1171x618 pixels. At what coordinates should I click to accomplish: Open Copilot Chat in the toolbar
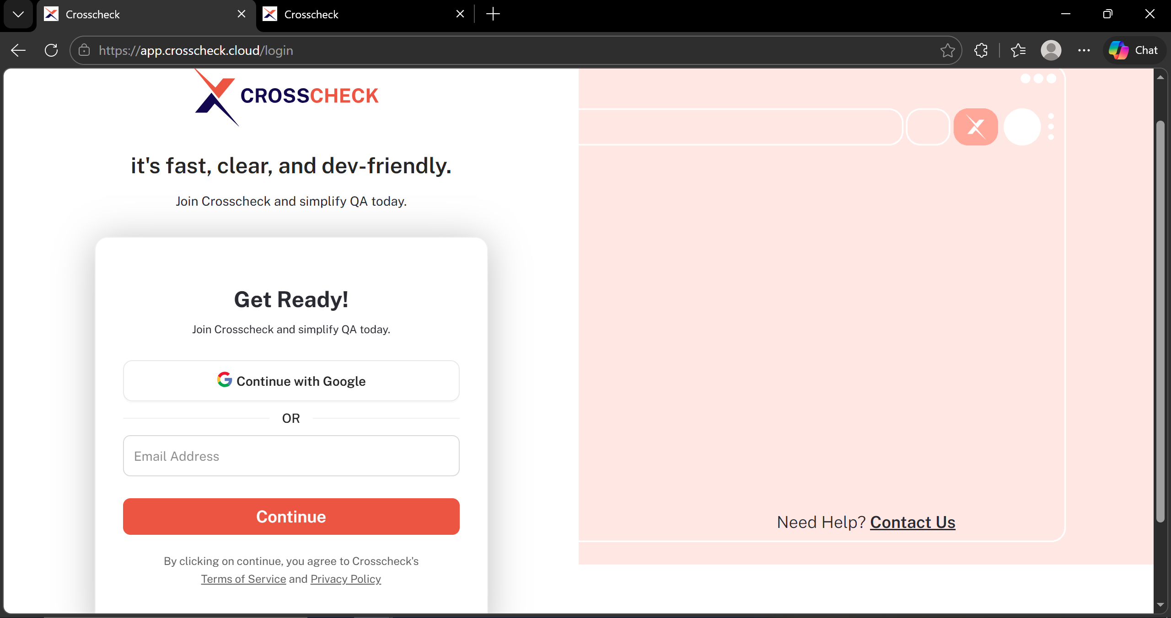pyautogui.click(x=1134, y=50)
